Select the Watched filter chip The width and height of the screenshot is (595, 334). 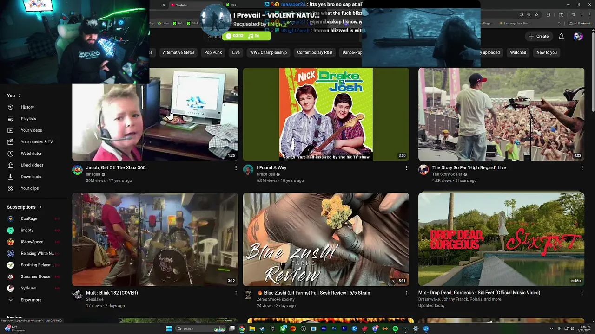click(518, 52)
